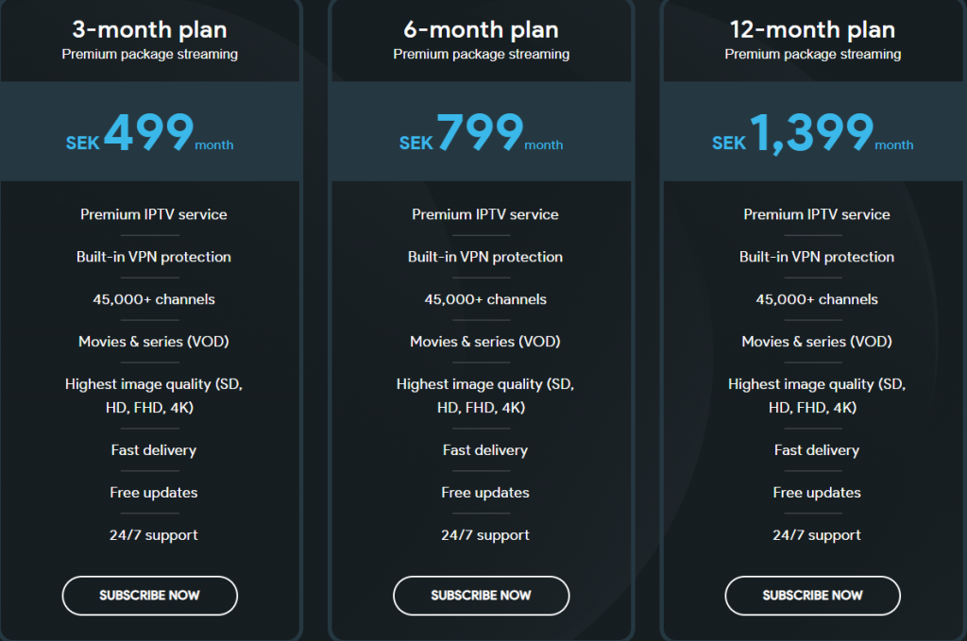The height and width of the screenshot is (641, 967).
Task: Click Built-in VPN protection on 6-month plan
Action: click(x=484, y=257)
